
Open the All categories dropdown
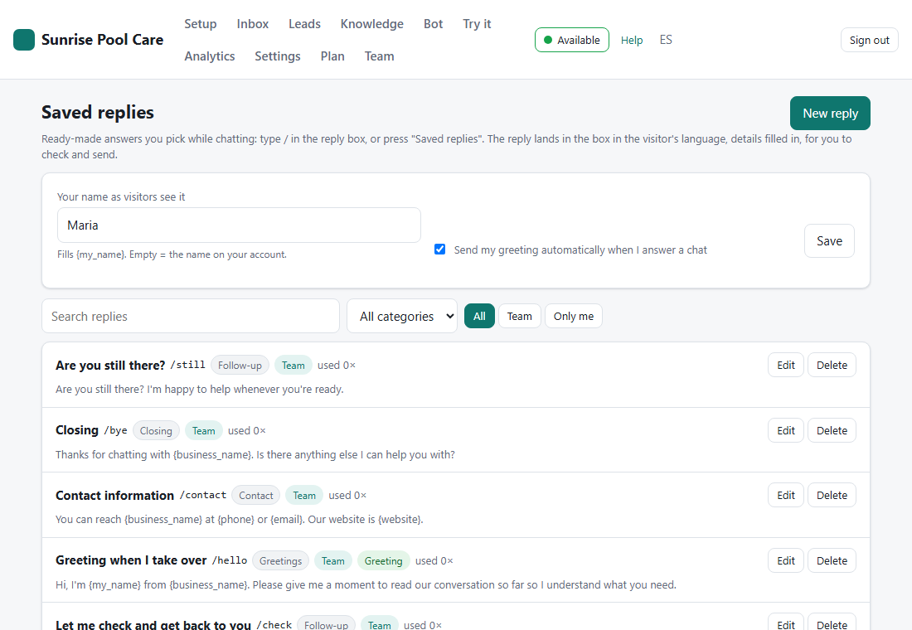(x=402, y=317)
